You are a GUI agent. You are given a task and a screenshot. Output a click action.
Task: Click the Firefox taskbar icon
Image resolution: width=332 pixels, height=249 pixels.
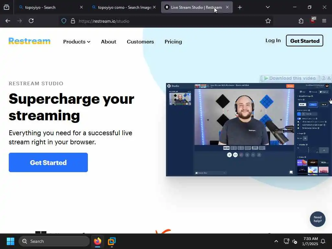pos(97,241)
